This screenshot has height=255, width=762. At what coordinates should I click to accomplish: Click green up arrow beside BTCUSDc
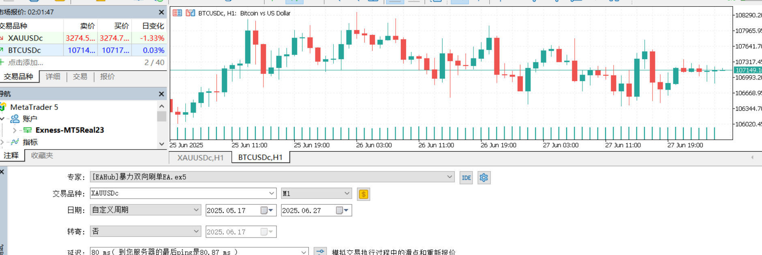point(2,50)
